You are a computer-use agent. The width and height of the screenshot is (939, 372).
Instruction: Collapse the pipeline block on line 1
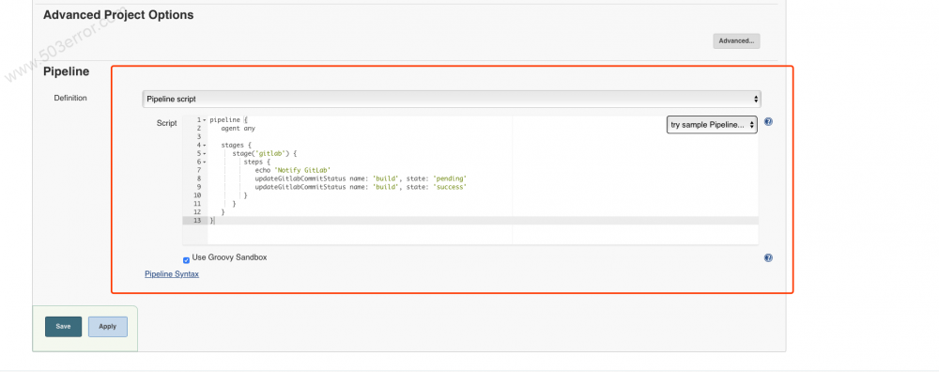(x=205, y=120)
